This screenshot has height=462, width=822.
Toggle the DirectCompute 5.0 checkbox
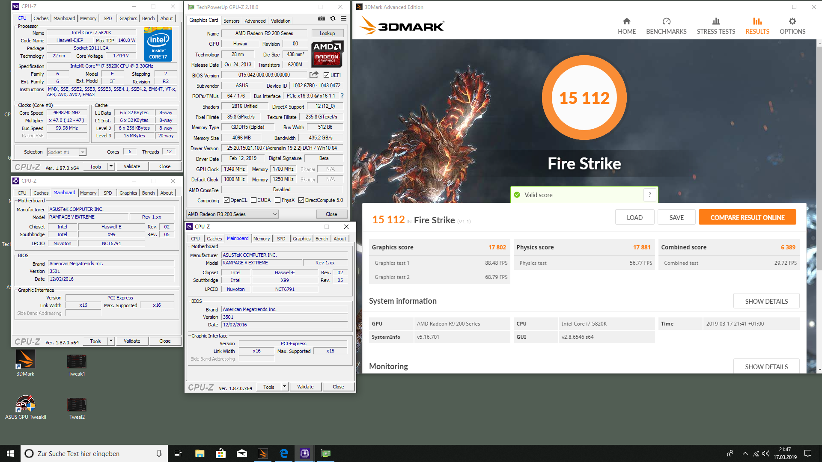tap(301, 200)
